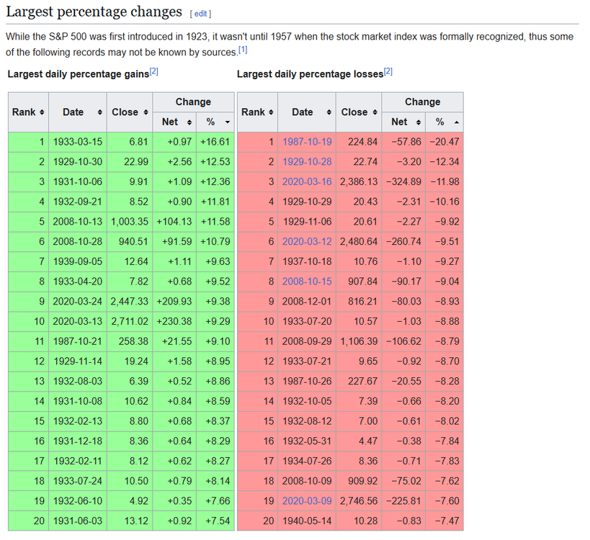Sort gains table by Net change arrows
This screenshot has height=540, width=590.
(189, 122)
